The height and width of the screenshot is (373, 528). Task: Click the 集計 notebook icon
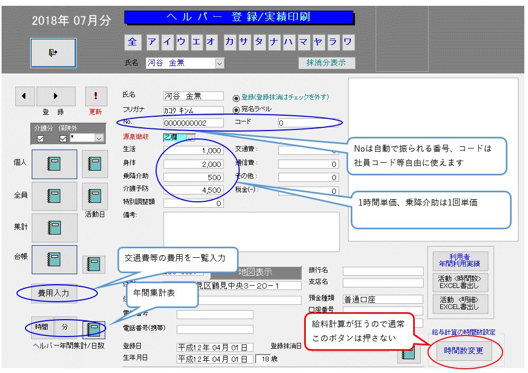coord(54,228)
